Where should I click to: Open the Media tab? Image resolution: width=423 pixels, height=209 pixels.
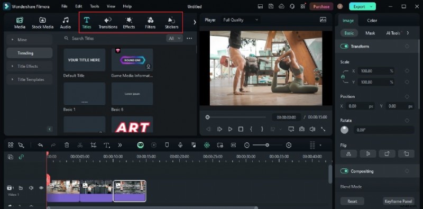pos(20,23)
